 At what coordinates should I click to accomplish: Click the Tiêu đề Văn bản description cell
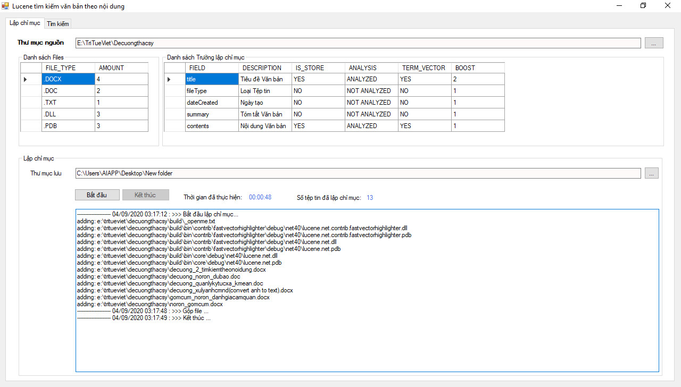(x=265, y=79)
